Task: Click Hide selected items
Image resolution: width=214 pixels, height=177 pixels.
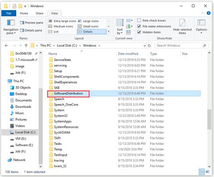Action: [182, 27]
